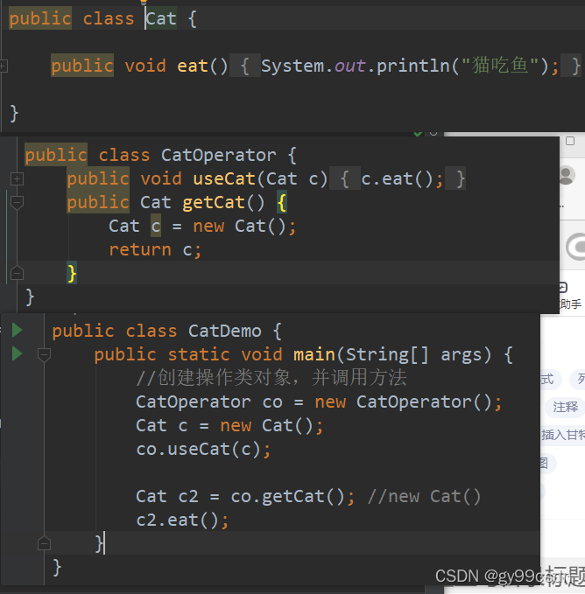585x594 pixels.
Task: Click the Cat c parameter in useCat signature
Action: [292, 178]
